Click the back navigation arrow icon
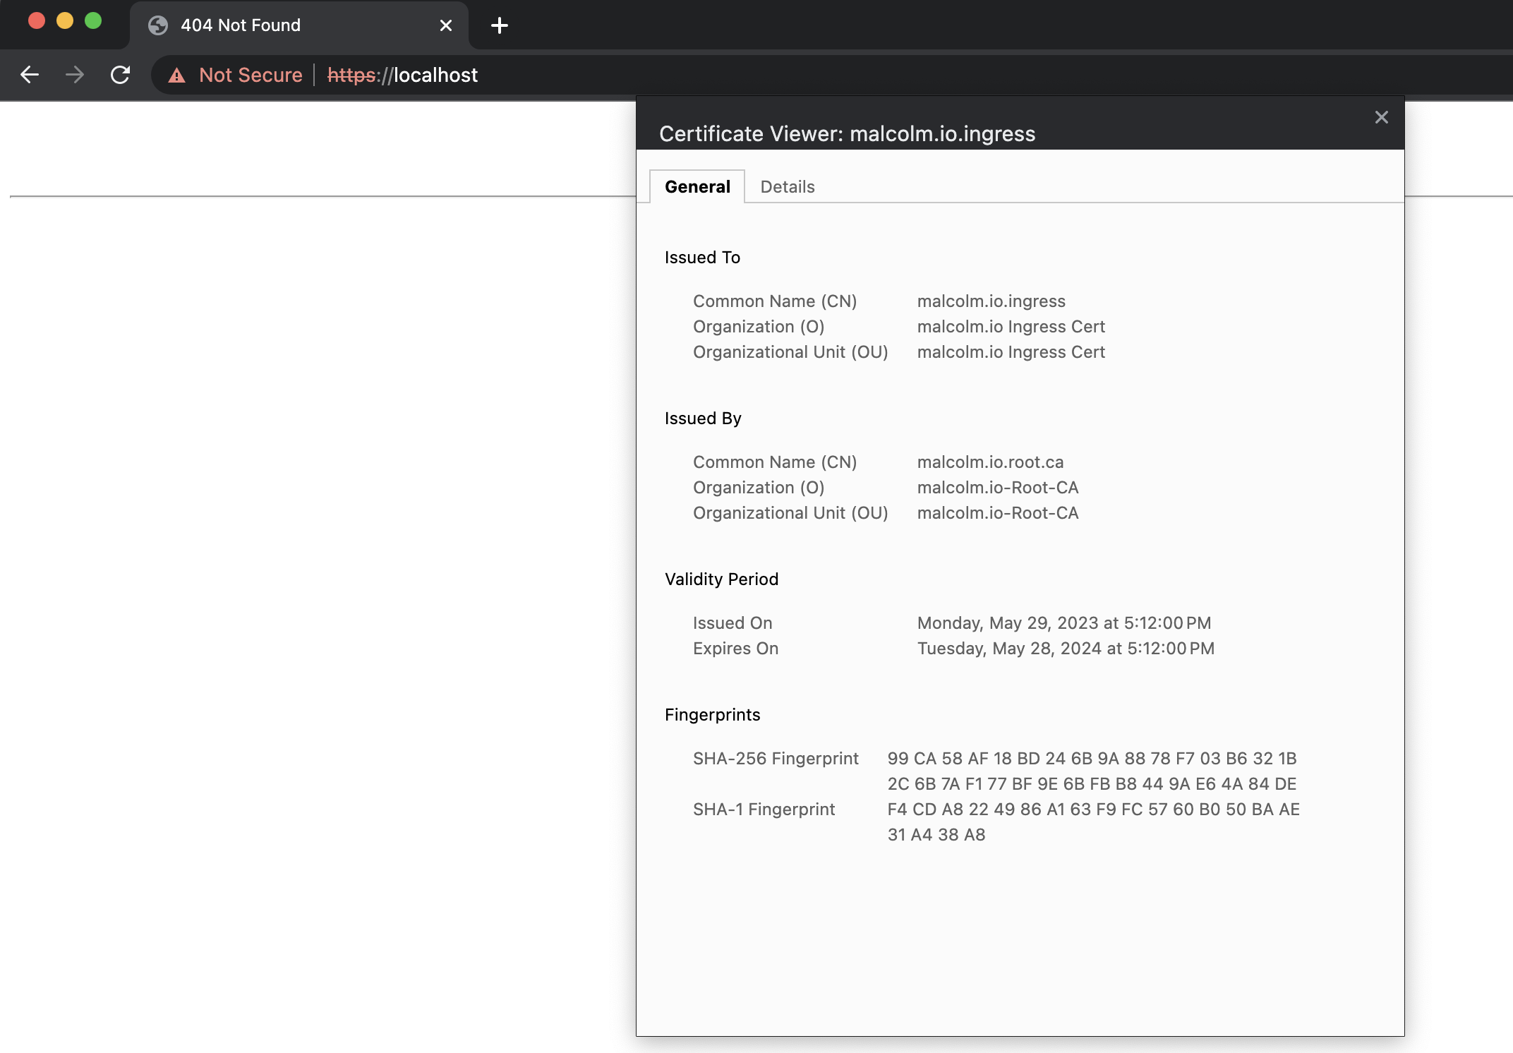Viewport: 1513px width, 1053px height. coord(29,75)
